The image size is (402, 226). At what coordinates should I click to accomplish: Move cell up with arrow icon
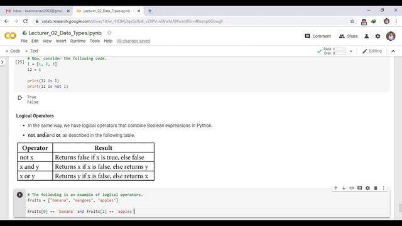(x=335, y=188)
